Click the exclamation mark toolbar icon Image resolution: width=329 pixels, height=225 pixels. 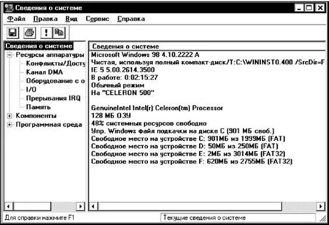[47, 33]
